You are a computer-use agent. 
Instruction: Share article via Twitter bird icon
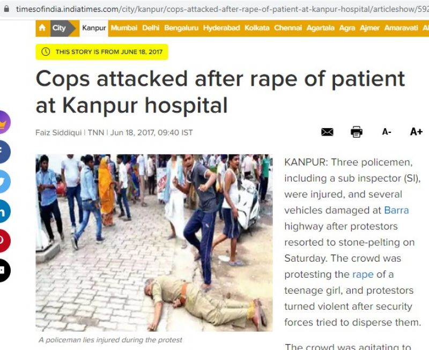(x=4, y=181)
